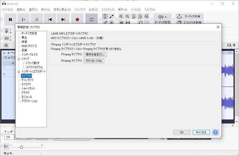The image size is (239, 156).
Task: Click the ダウンロード(N) button
Action: coord(94,61)
